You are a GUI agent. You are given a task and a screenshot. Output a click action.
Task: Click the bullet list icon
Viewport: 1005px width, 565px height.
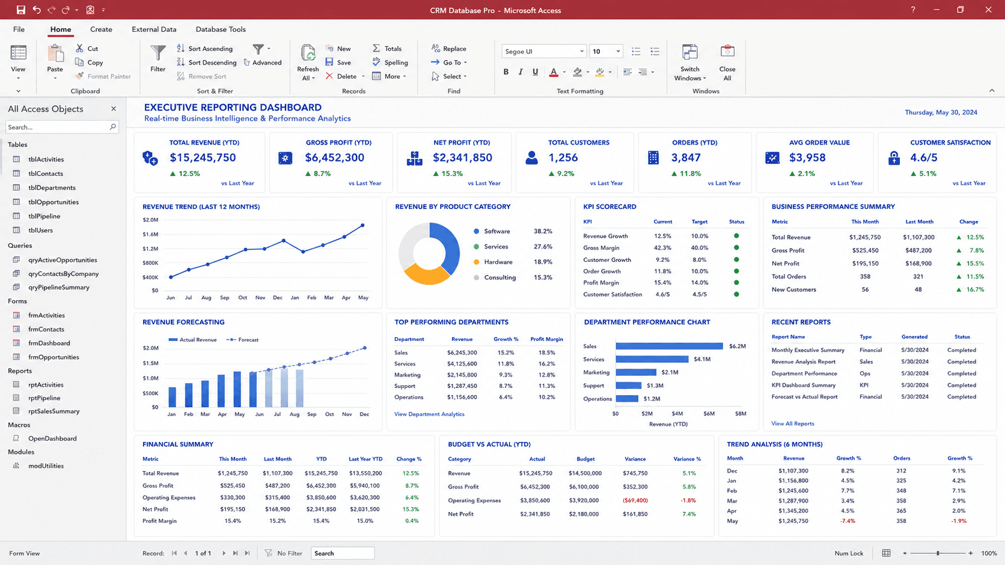pos(655,52)
